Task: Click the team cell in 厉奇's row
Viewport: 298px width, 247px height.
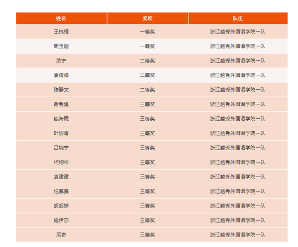Action: pyautogui.click(x=238, y=235)
